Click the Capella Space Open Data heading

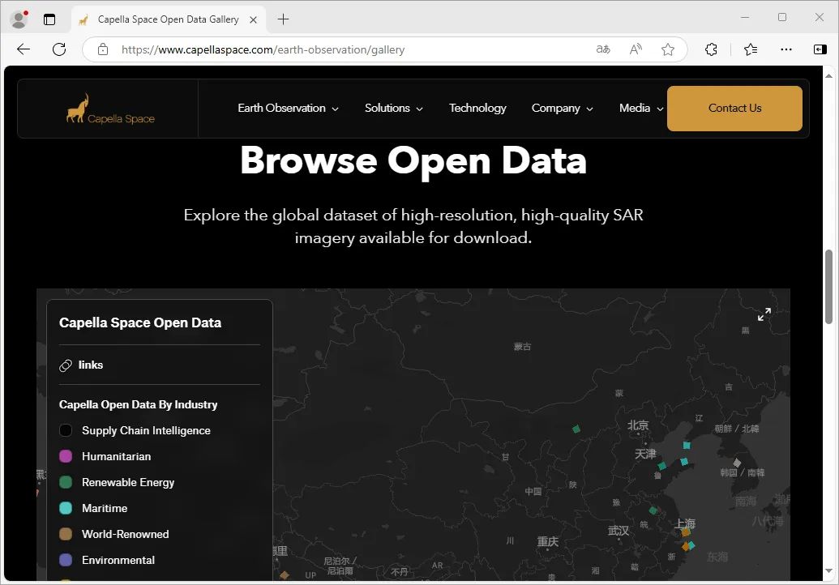(140, 322)
